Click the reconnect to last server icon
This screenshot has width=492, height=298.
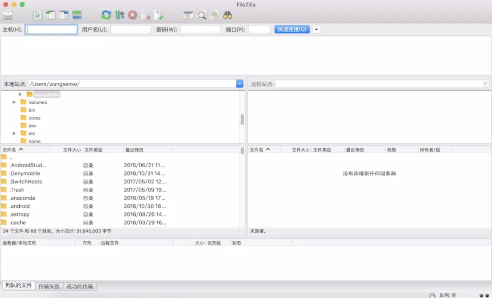click(x=159, y=15)
